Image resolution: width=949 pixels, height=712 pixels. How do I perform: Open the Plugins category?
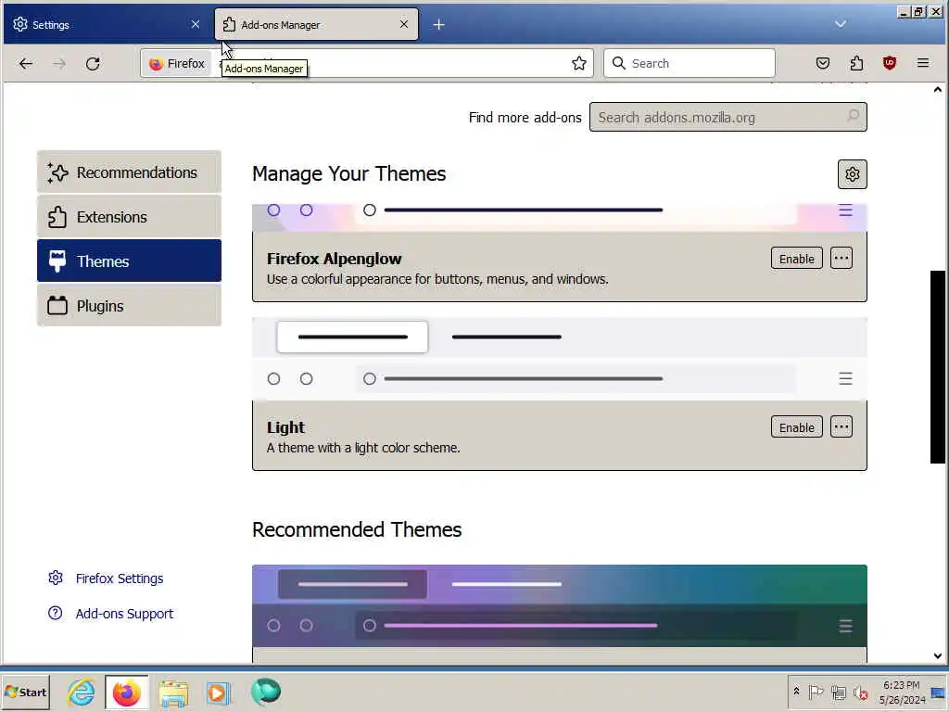129,306
